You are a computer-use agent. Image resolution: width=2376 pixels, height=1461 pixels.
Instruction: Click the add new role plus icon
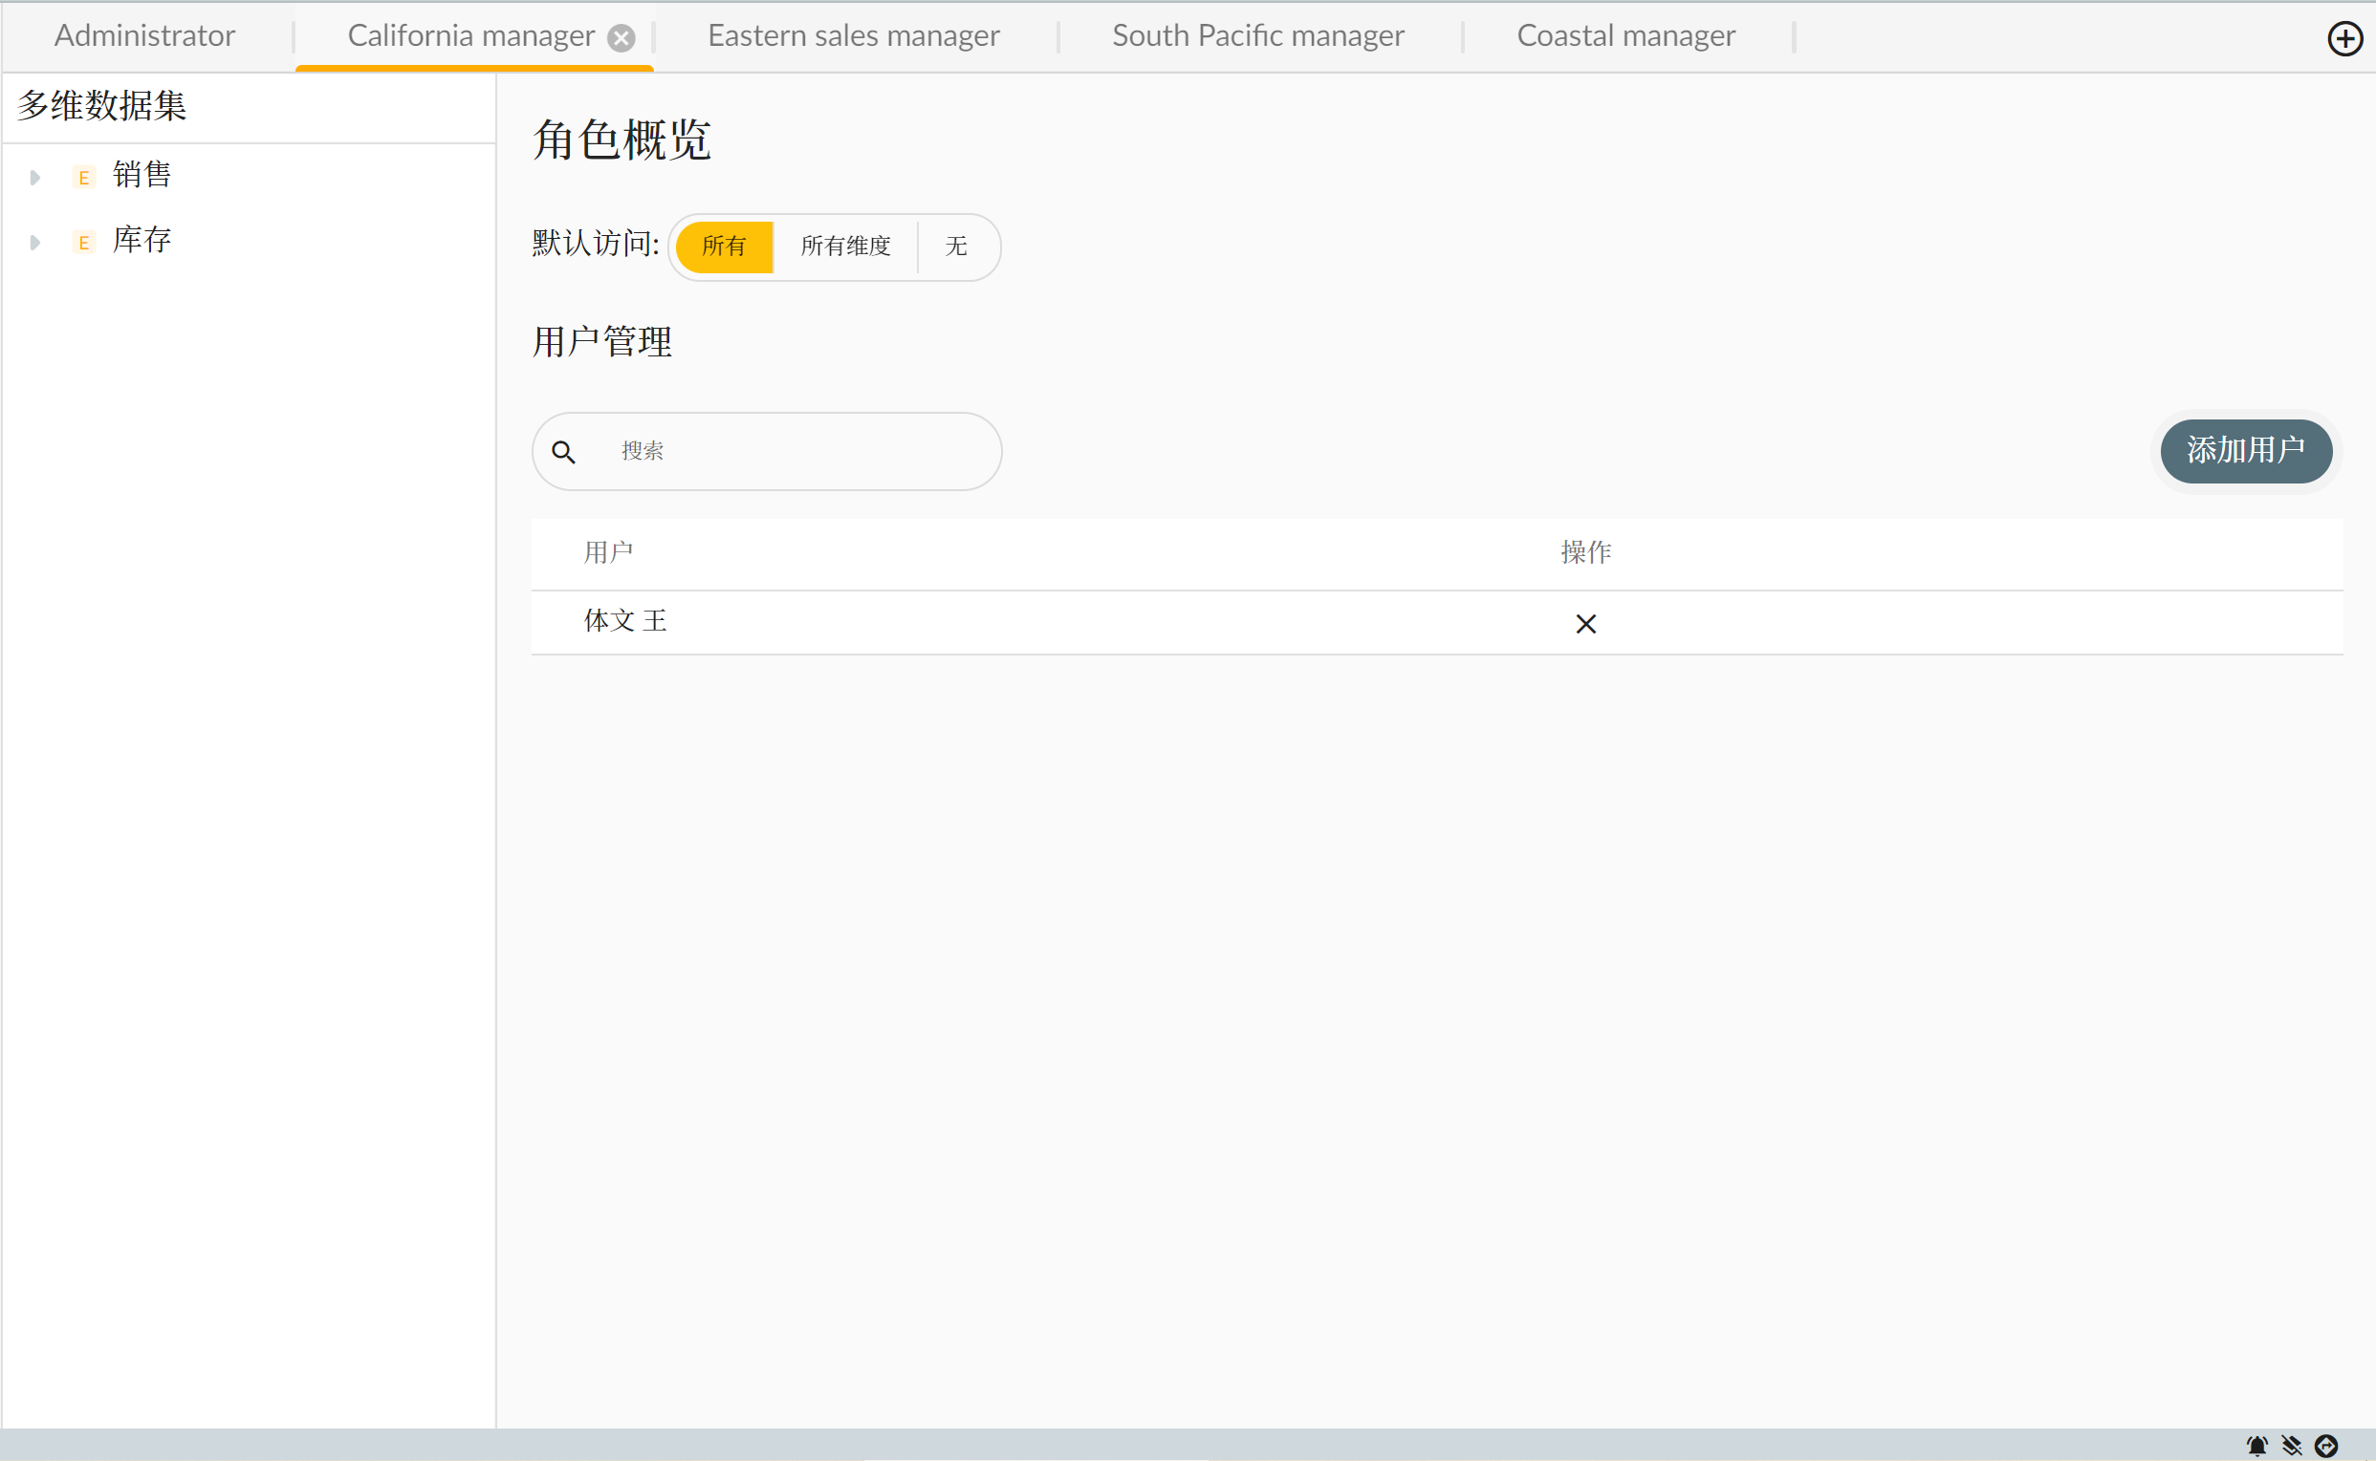click(2344, 38)
